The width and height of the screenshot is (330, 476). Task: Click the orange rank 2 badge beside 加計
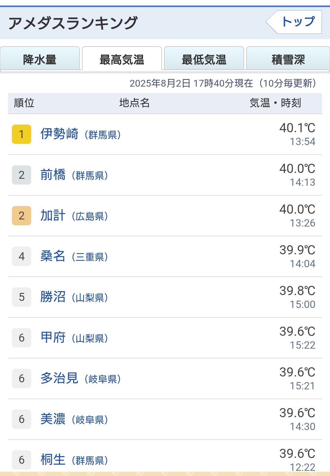point(21,216)
